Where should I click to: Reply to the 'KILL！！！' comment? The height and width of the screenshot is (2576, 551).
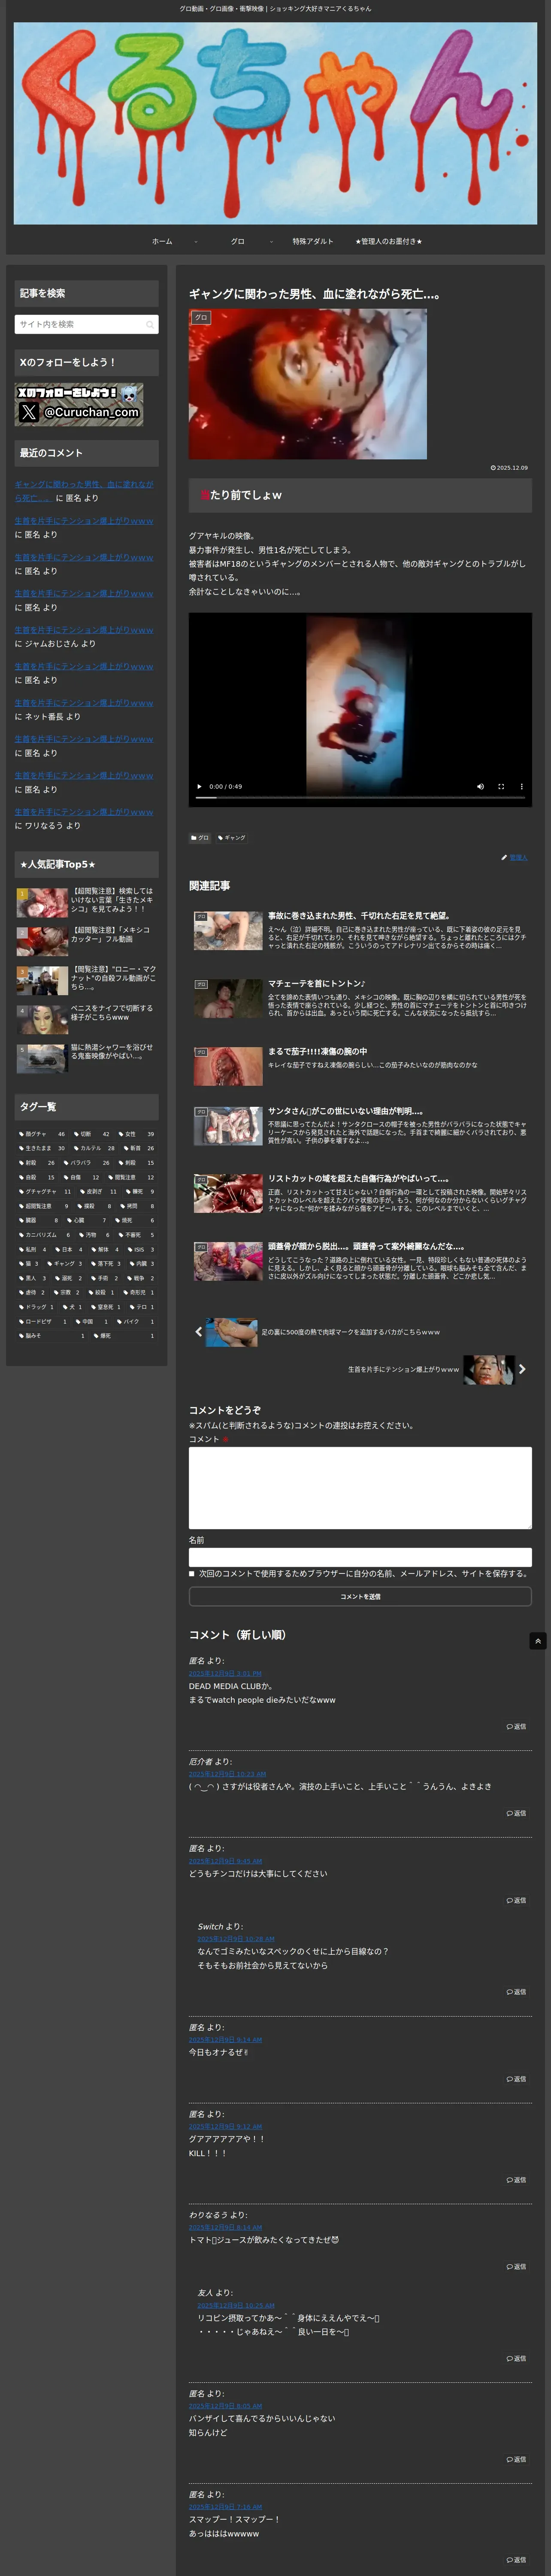(x=516, y=2180)
